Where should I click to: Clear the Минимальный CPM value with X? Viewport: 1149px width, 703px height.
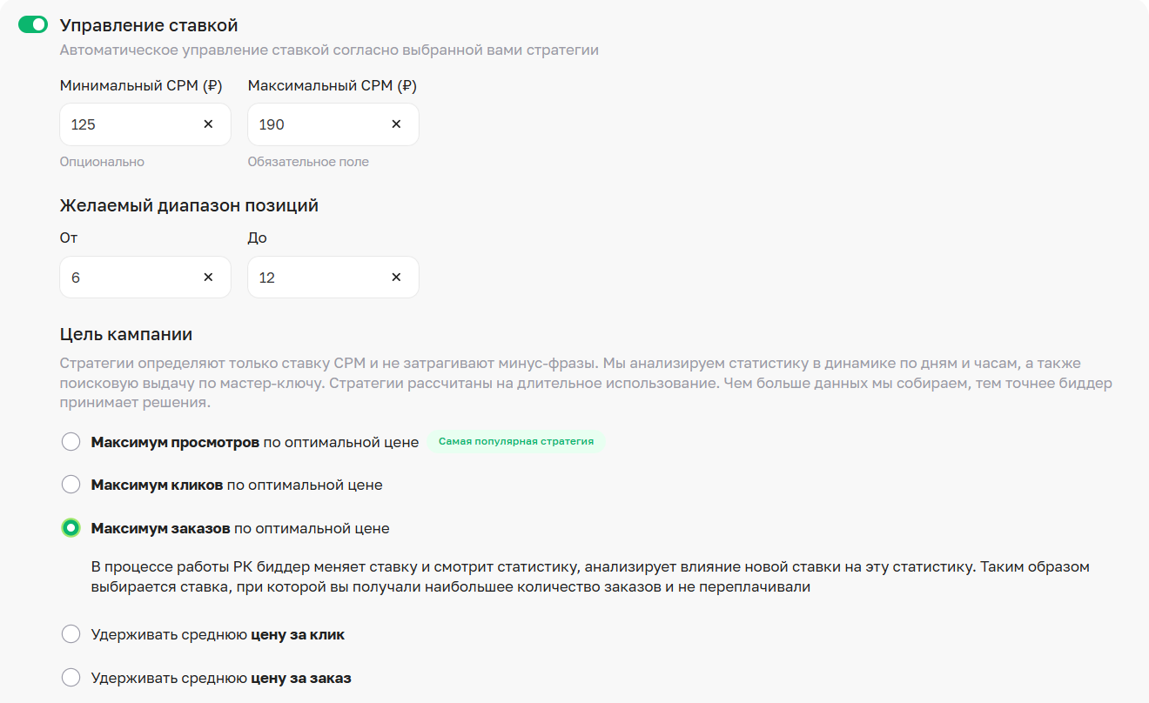(x=208, y=124)
